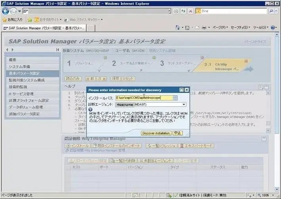Screen dimensions: 281x199
Task: Click the address bar refresh icon
Action: pyautogui.click(x=183, y=11)
